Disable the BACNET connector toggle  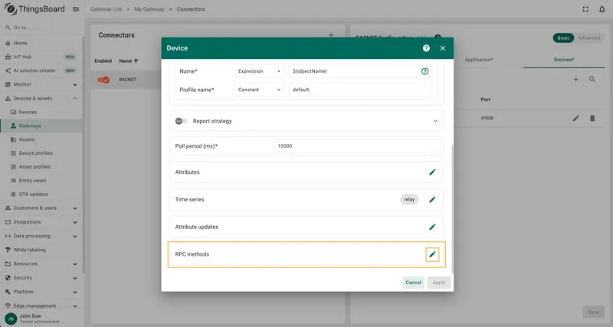tap(103, 80)
